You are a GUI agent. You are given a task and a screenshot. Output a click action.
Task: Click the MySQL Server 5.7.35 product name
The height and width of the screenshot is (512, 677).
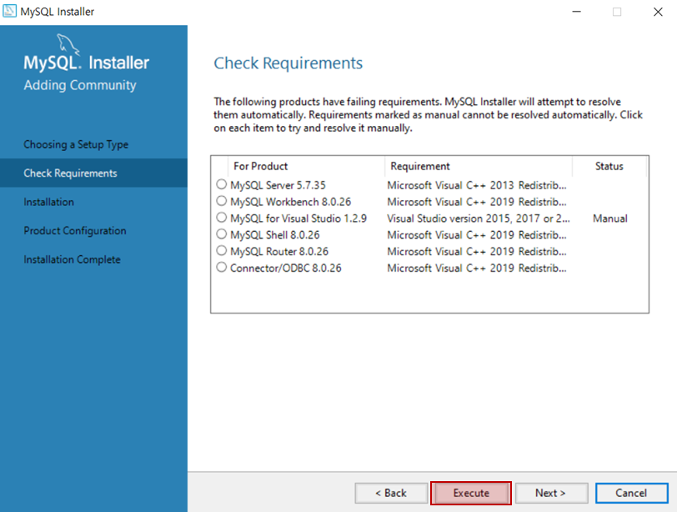[x=278, y=185]
